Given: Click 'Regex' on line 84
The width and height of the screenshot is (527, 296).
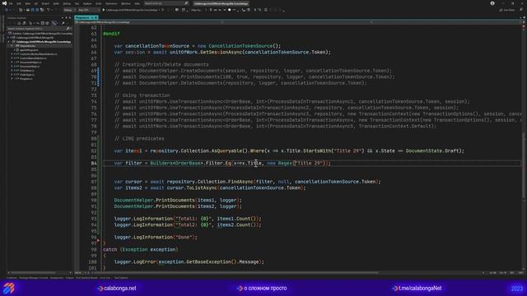Looking at the screenshot, I should (285, 163).
